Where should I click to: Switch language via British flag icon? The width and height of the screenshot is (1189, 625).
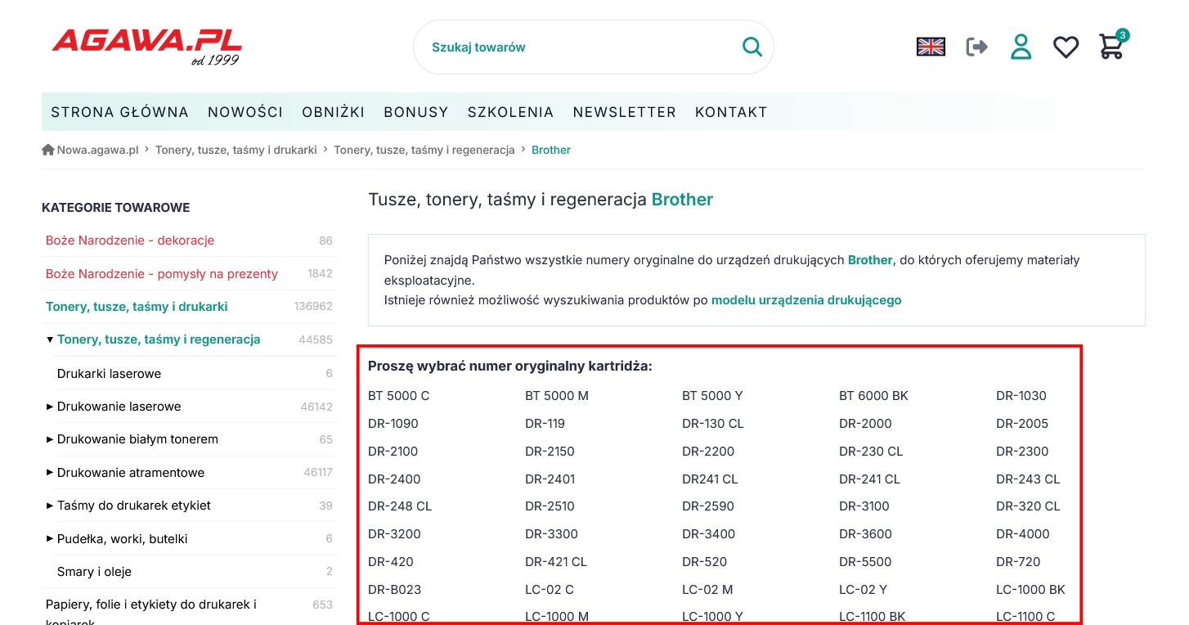click(931, 47)
